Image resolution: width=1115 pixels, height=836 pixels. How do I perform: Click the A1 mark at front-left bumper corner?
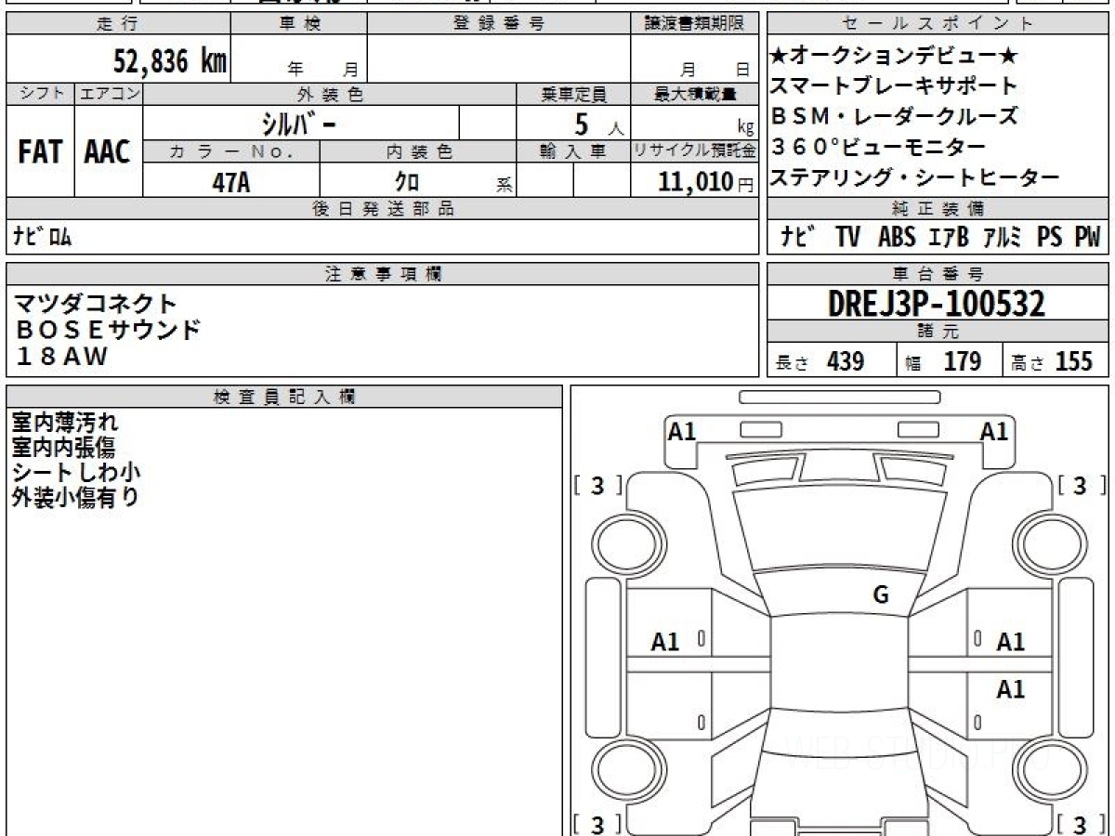pyautogui.click(x=682, y=431)
